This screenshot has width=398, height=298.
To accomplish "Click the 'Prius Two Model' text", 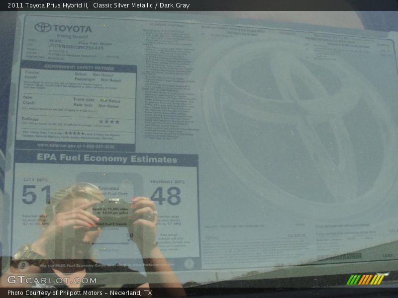I will click(x=95, y=43).
